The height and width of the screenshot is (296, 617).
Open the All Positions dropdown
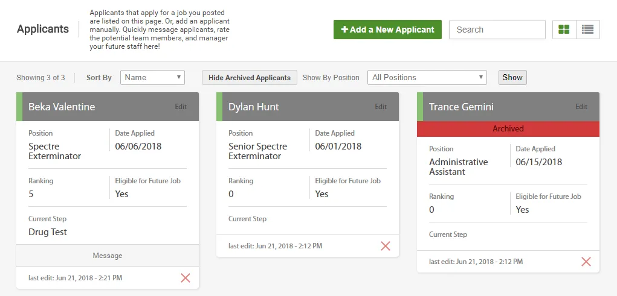427,77
